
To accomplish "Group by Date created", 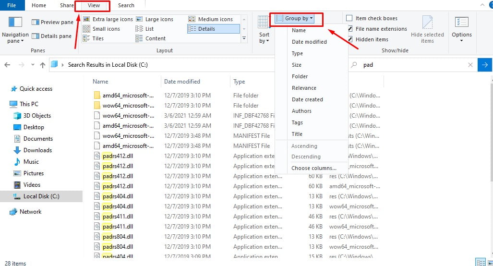I will [307, 99].
